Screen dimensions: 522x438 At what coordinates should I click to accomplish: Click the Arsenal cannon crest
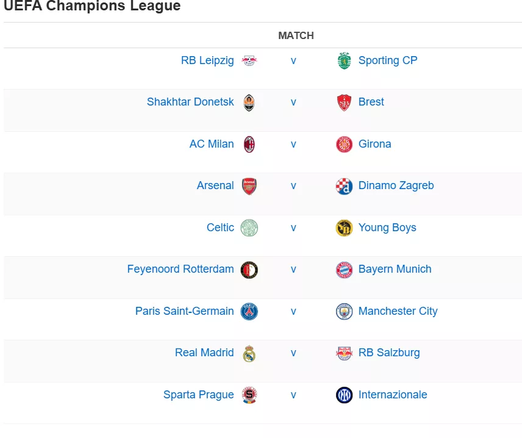click(249, 186)
